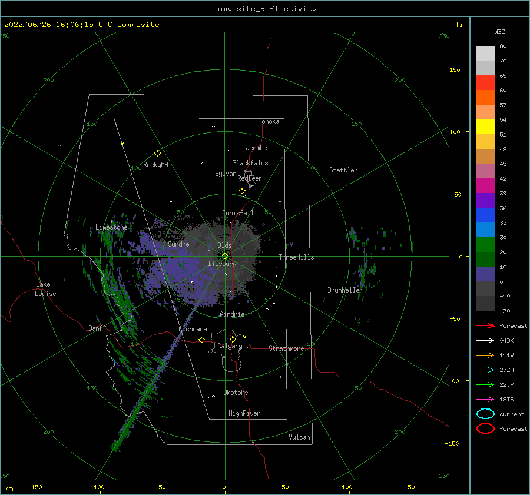This screenshot has height=495, width=530.
Task: Click the Airdrie label
Action: point(232,314)
